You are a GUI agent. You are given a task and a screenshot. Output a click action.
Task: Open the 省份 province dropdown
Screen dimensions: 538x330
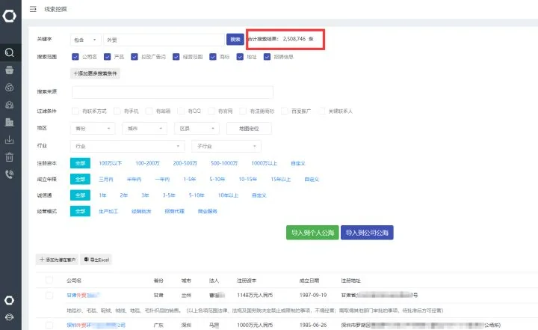coord(93,129)
